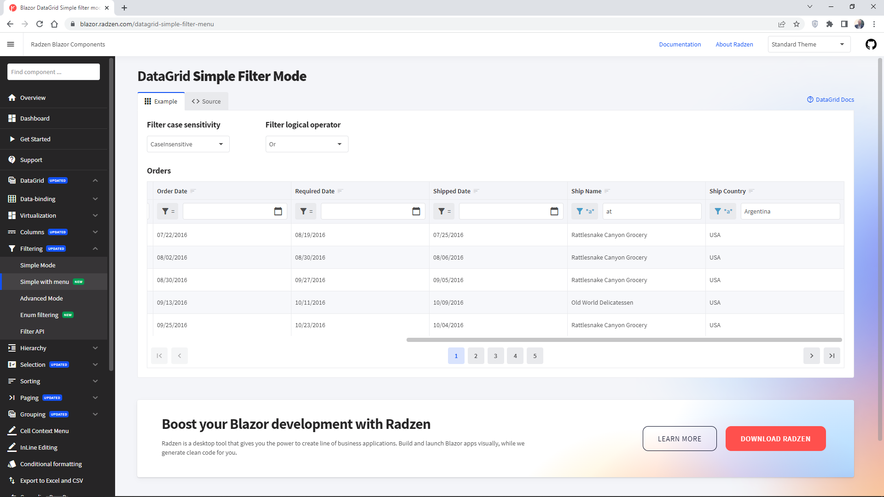The height and width of the screenshot is (497, 884).
Task: Click the Required Date filter operator icon
Action: pyautogui.click(x=306, y=211)
